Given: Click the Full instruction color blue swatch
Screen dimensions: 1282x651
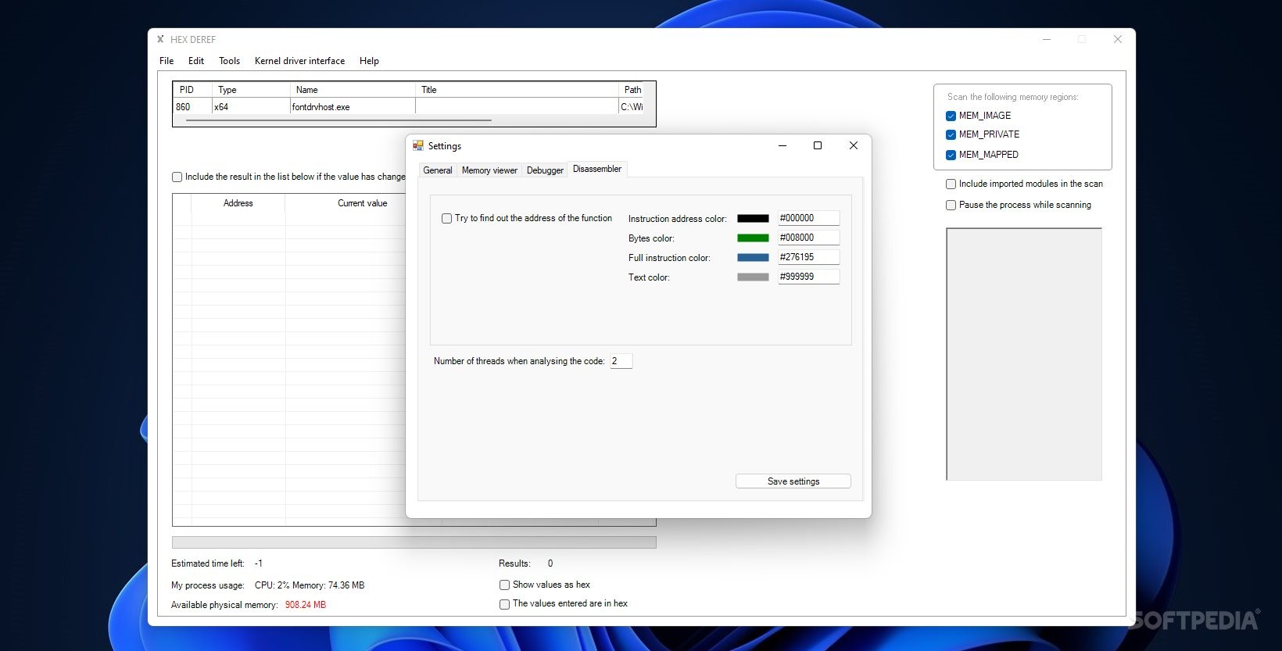Looking at the screenshot, I should click(753, 258).
